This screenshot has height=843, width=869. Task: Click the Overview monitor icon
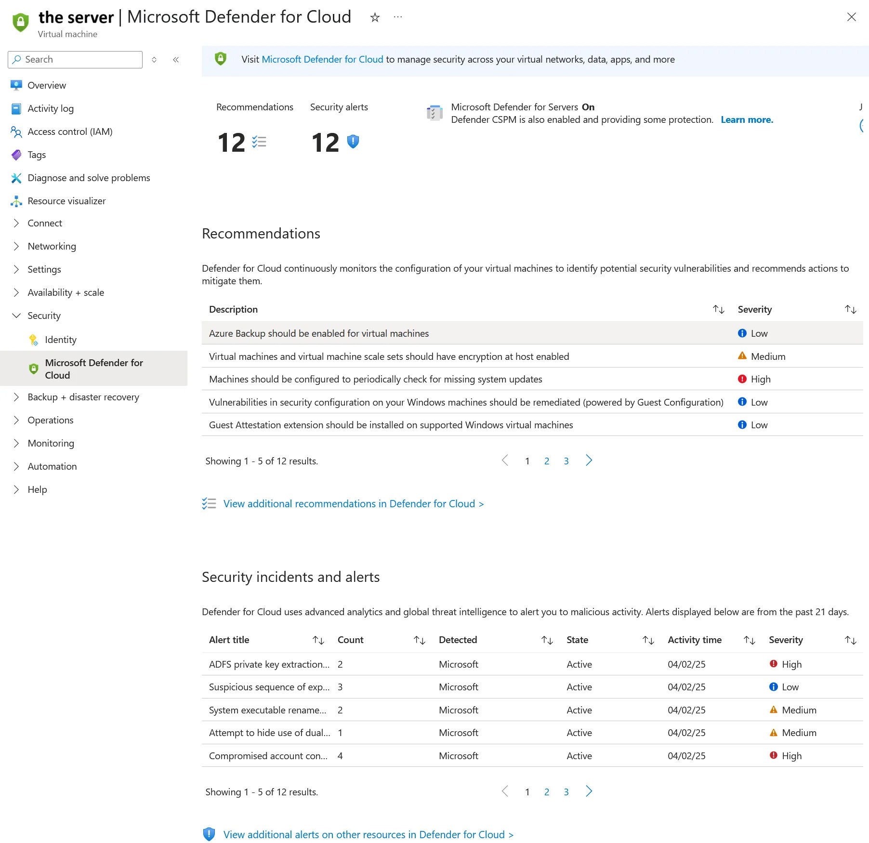click(x=16, y=85)
